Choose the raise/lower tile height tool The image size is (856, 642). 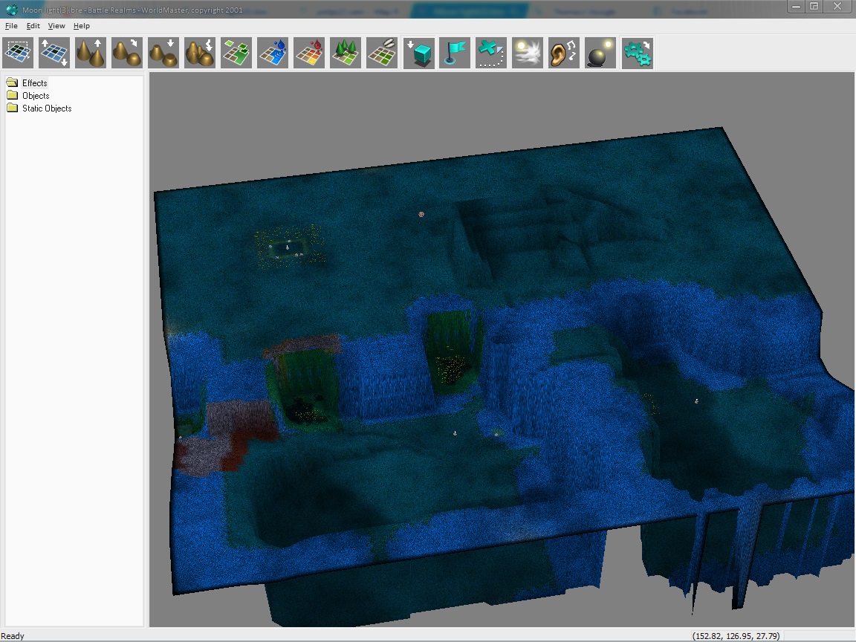point(54,53)
